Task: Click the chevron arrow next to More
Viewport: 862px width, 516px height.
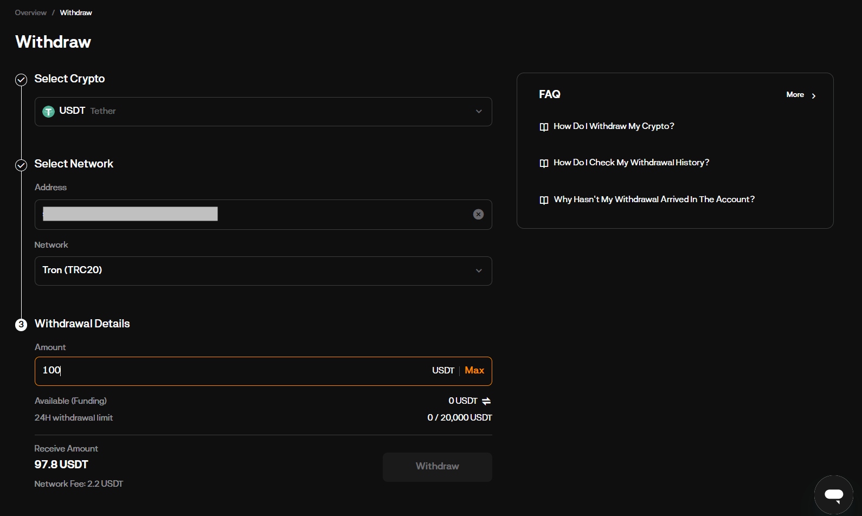Action: [813, 95]
